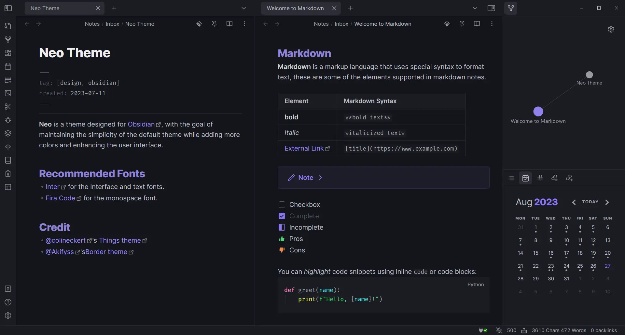Open more options for Welcome to Markdown pane
This screenshot has height=335, width=625.
tap(492, 24)
